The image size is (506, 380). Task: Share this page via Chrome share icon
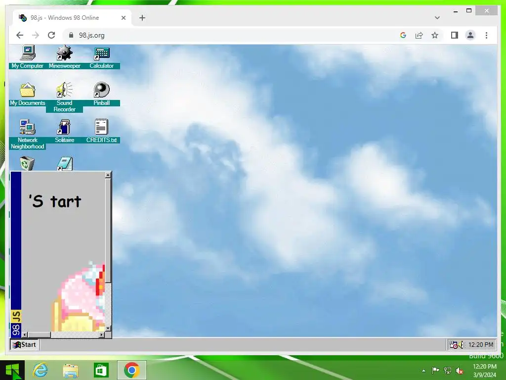[x=419, y=35]
